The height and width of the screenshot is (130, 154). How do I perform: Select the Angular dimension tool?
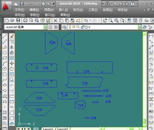click(151, 76)
